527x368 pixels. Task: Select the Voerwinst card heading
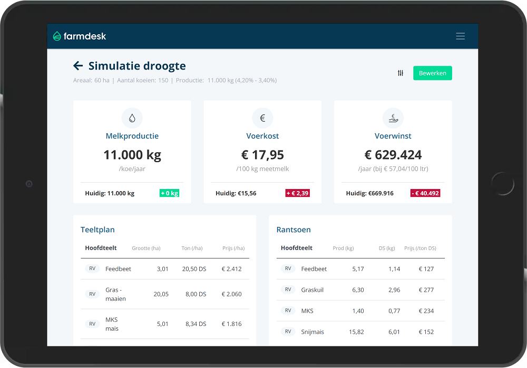(393, 136)
